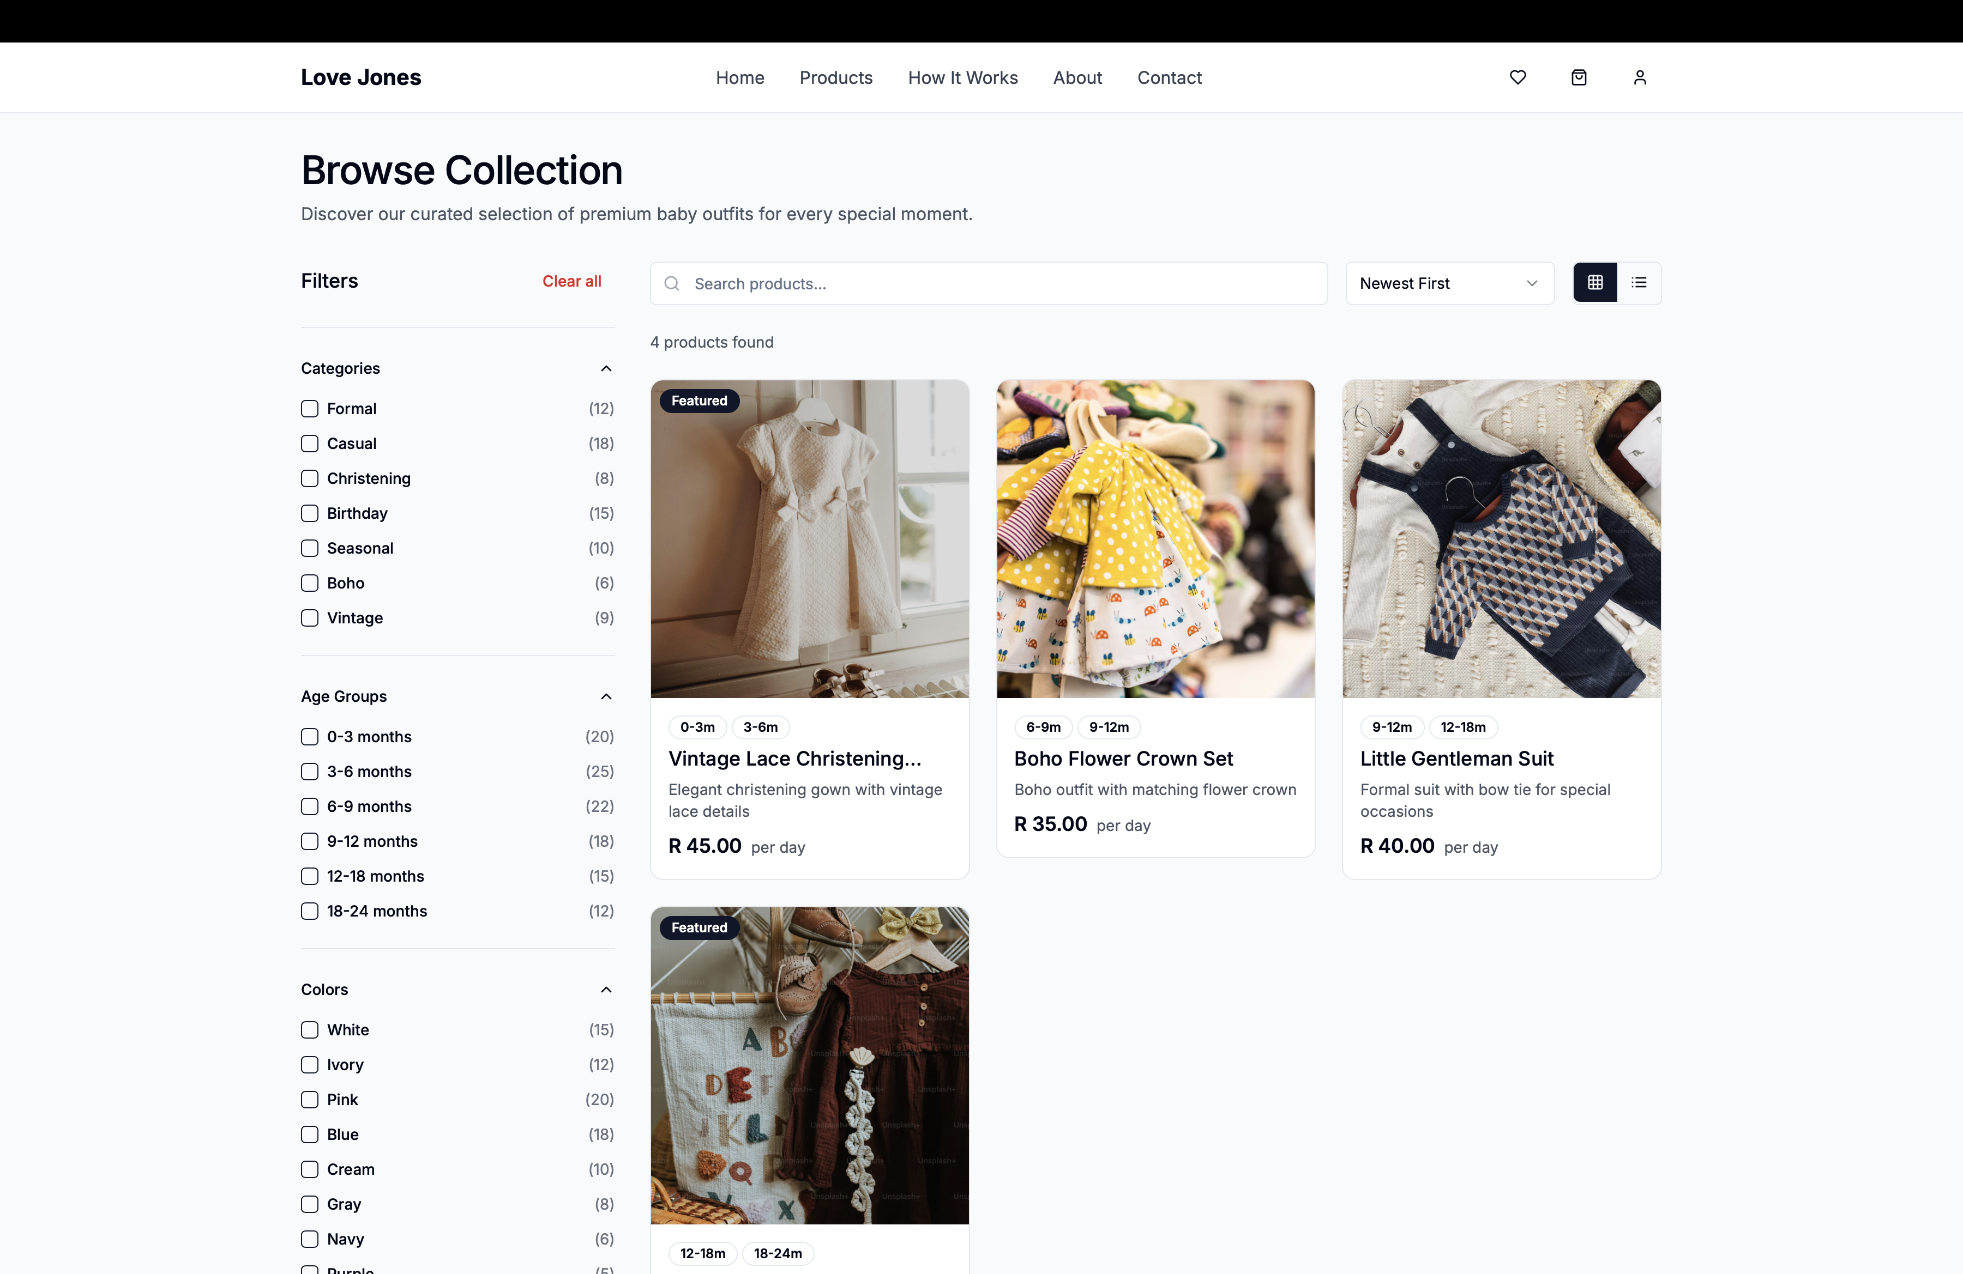Check the Christening category filter
The width and height of the screenshot is (1963, 1274).
pyautogui.click(x=309, y=479)
